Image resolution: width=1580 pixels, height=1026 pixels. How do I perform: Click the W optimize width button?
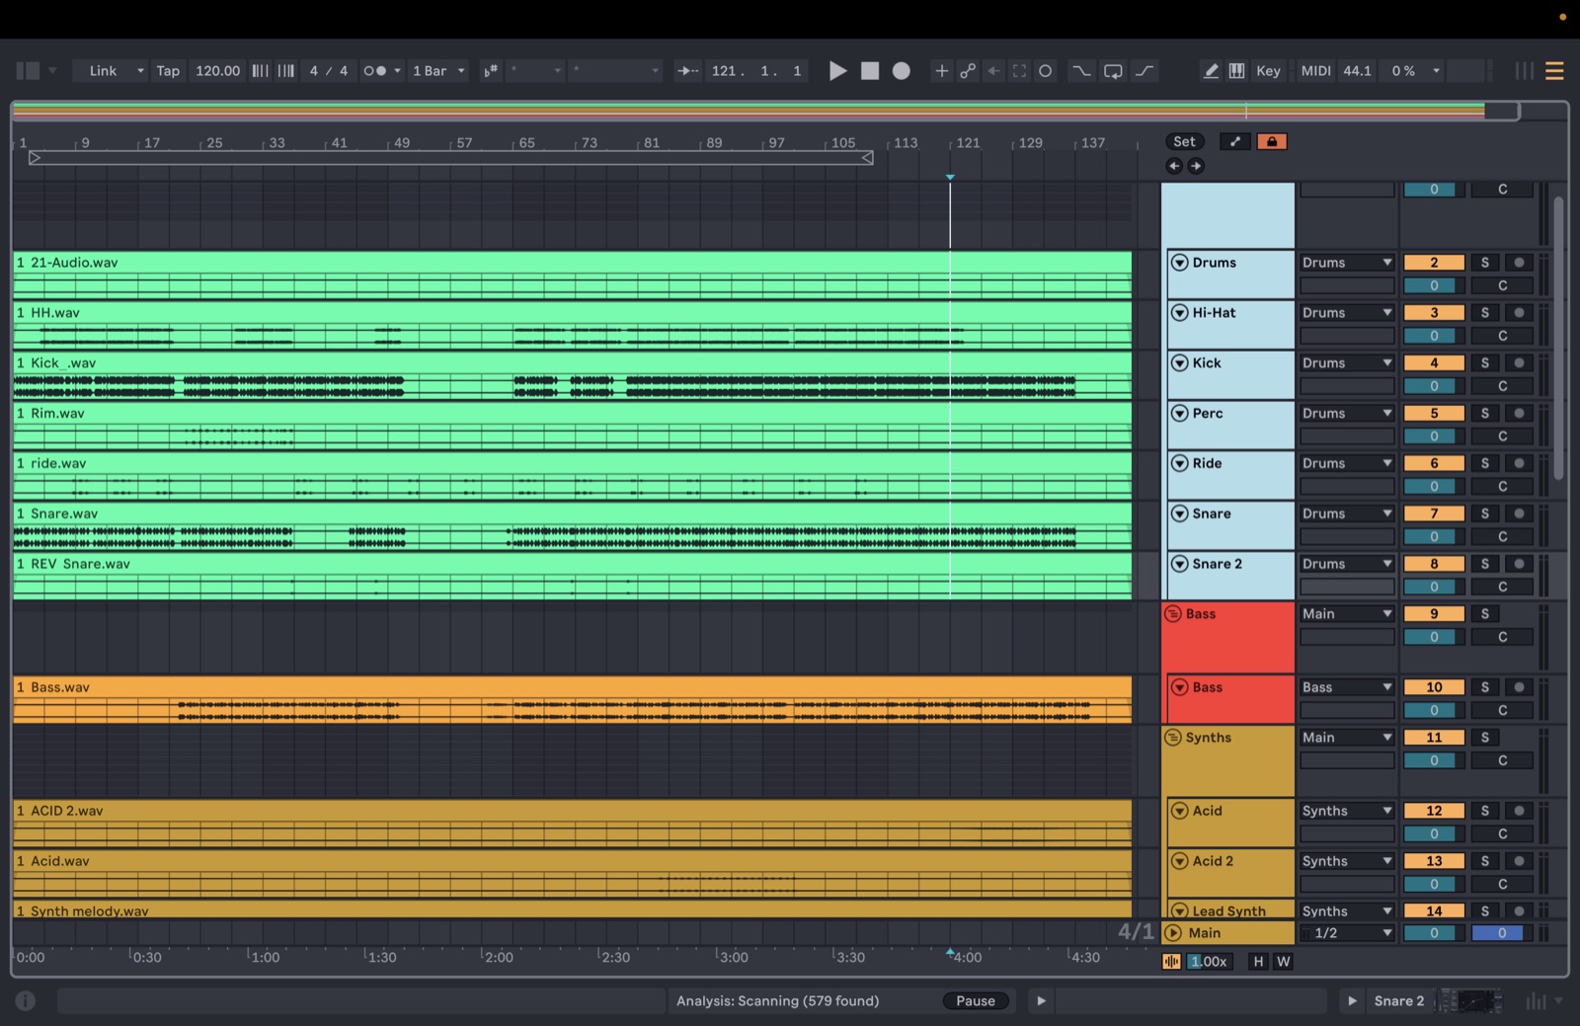(1284, 961)
